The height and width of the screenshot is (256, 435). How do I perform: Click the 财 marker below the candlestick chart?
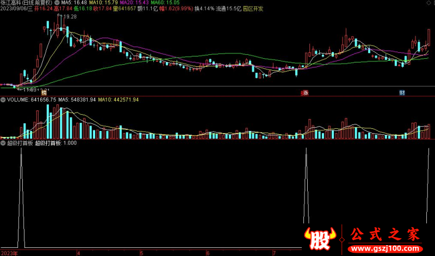click(x=402, y=93)
